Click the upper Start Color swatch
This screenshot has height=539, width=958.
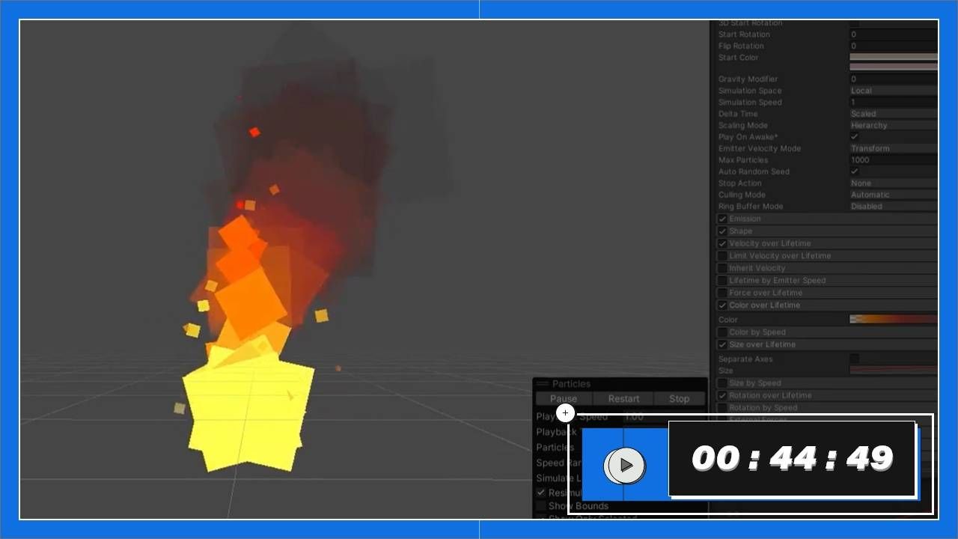(x=894, y=57)
